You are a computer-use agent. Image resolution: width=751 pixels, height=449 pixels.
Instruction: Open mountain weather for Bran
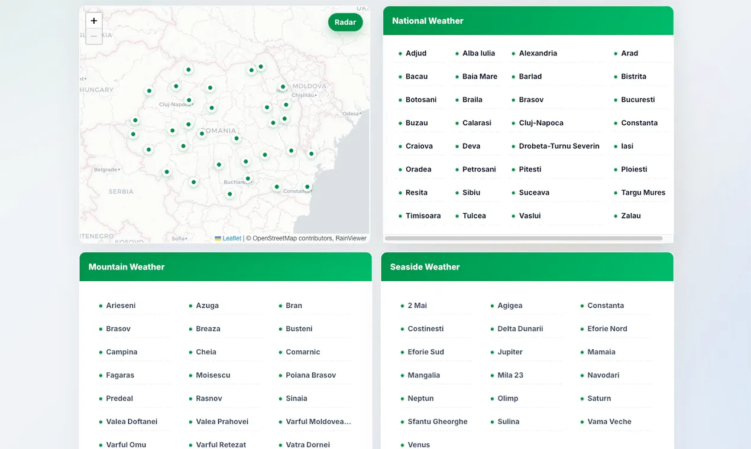(294, 305)
